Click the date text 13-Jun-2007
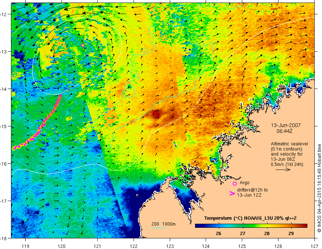 click(x=286, y=125)
